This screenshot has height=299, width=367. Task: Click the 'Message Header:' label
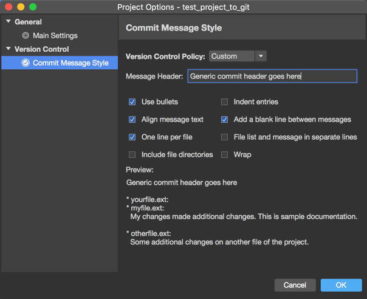pyautogui.click(x=154, y=77)
